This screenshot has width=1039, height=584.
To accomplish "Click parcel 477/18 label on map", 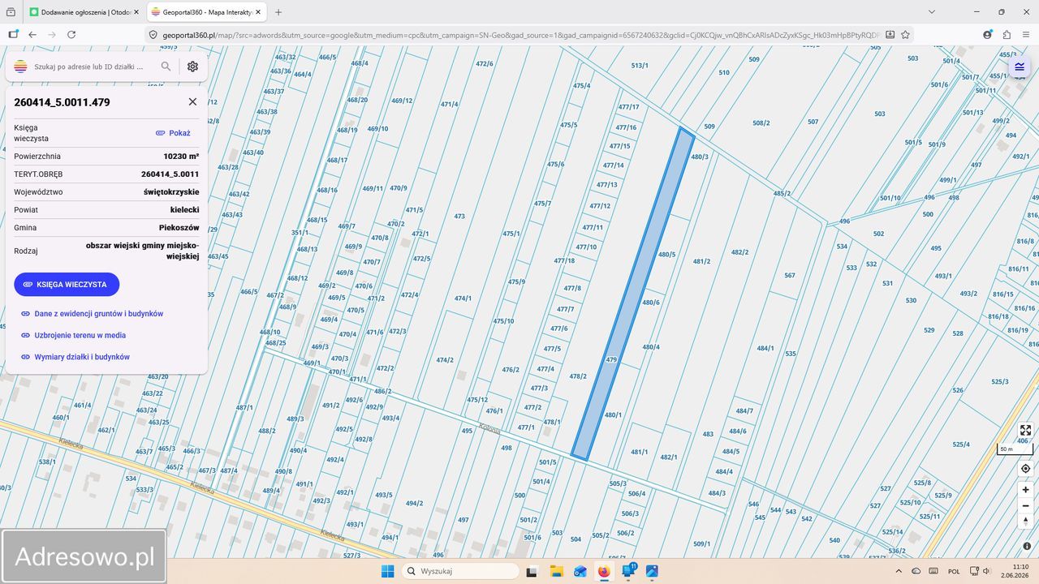I will 564,260.
